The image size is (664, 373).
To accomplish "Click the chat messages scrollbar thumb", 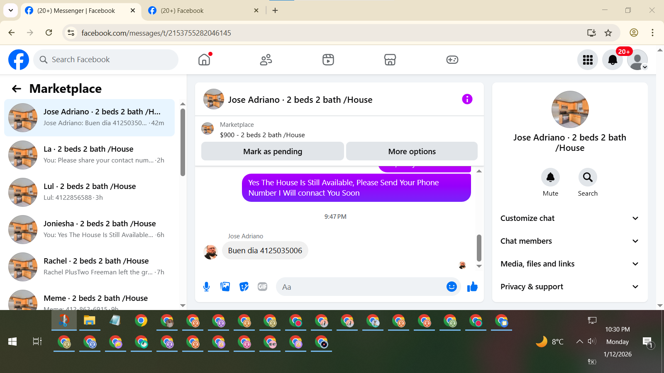I will coord(479,248).
